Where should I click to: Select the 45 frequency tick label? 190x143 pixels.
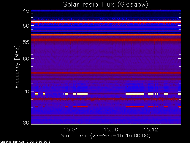coord(26,11)
